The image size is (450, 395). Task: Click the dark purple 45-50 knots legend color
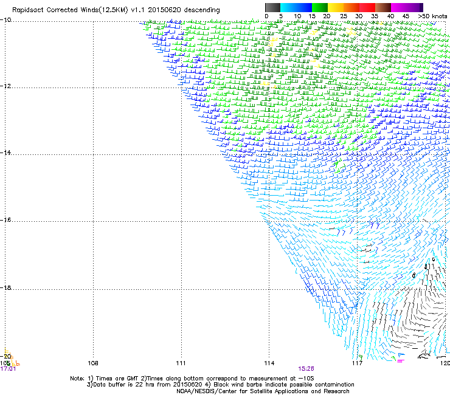415,7
